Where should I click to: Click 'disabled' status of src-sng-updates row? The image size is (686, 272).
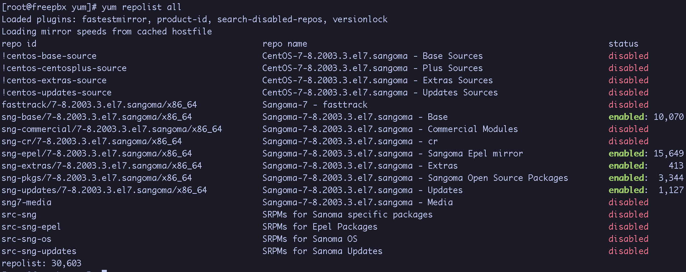click(x=628, y=251)
